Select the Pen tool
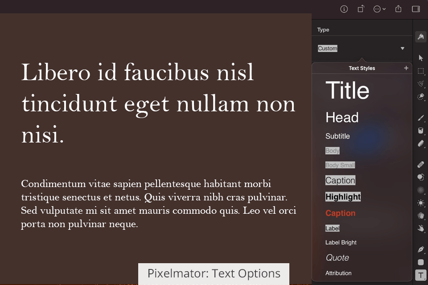The height and width of the screenshot is (285, 428). tap(420, 249)
